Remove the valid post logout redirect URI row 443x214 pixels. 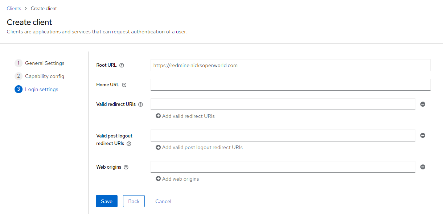tap(423, 135)
